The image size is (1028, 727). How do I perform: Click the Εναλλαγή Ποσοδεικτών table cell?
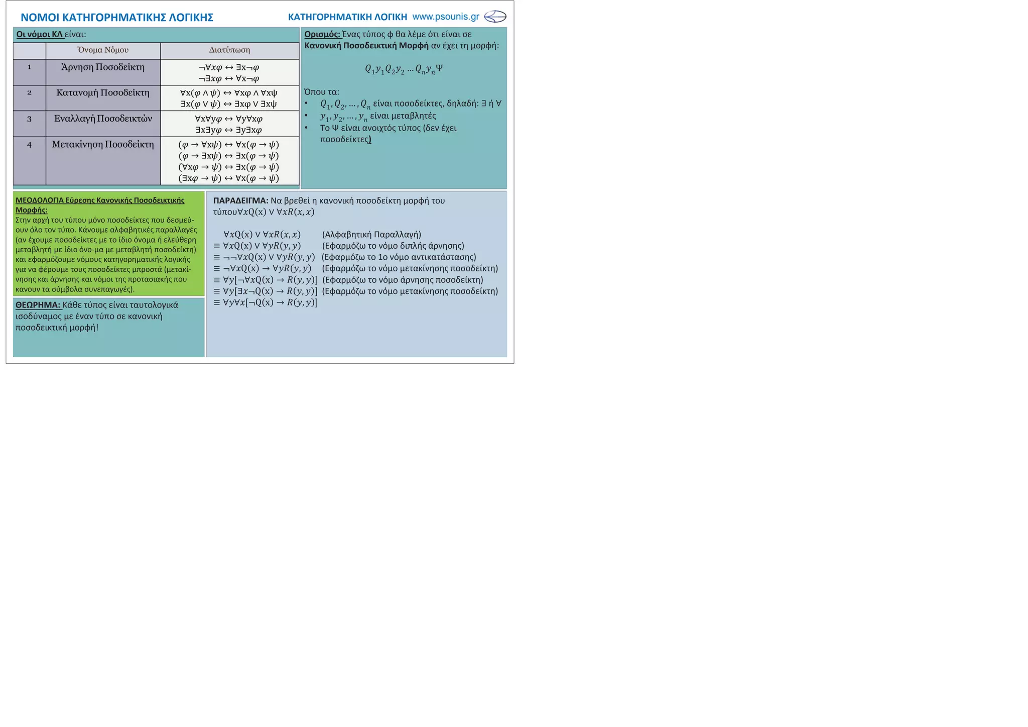click(x=103, y=119)
